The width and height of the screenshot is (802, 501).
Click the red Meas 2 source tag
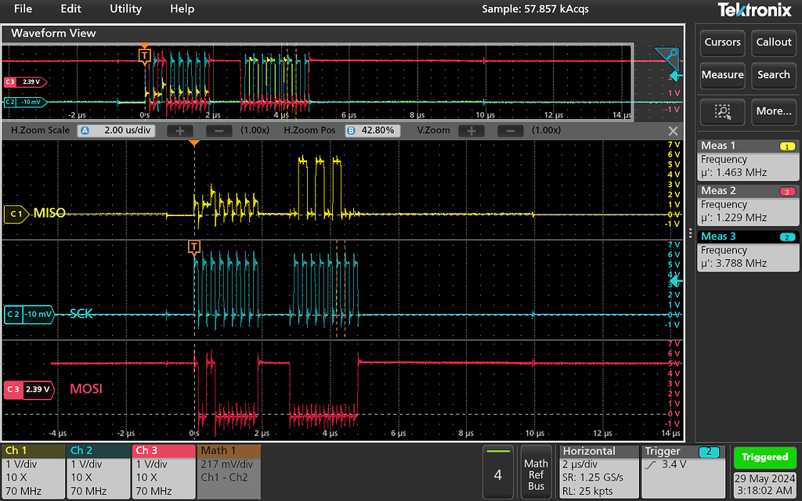click(x=786, y=192)
